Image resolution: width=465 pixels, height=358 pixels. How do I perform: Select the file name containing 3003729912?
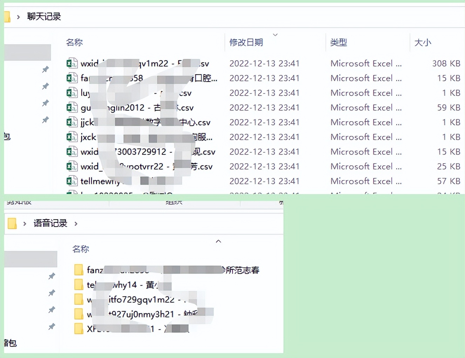coord(148,152)
